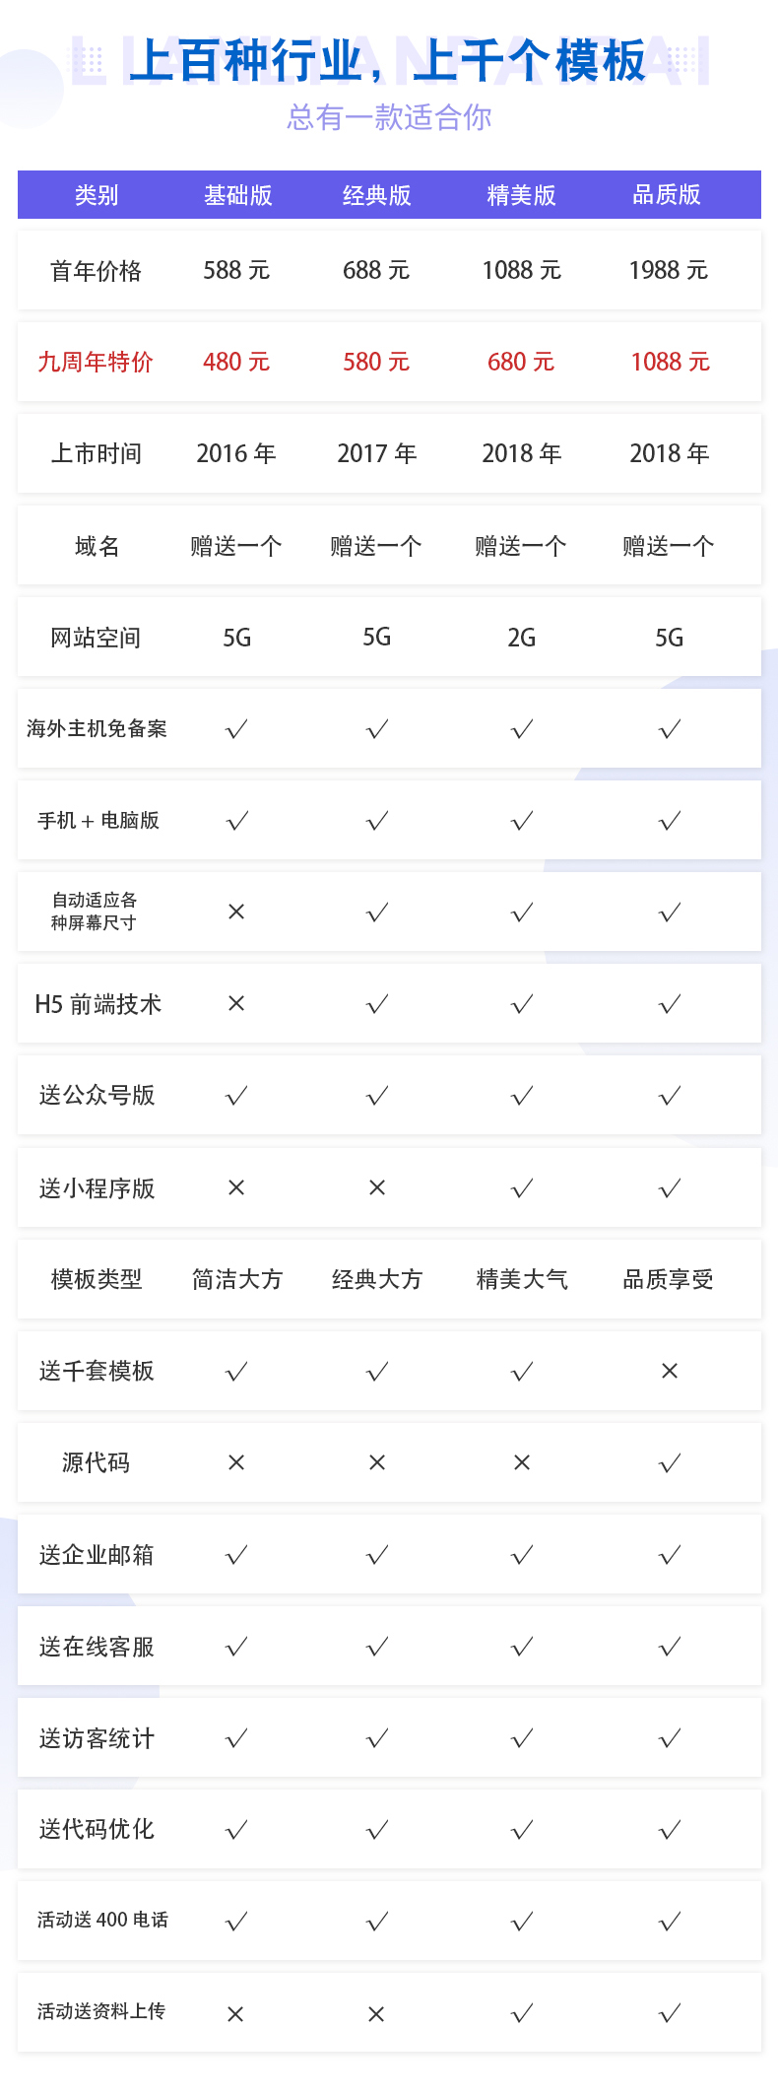Click the 九周年特价 480 元 price
Viewport: 778px width, 2096px height.
coord(236,362)
